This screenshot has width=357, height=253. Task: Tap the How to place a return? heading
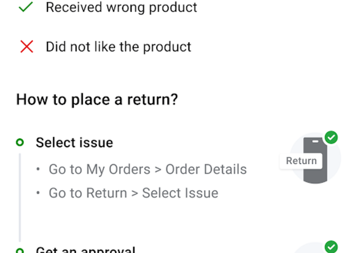pyautogui.click(x=97, y=99)
